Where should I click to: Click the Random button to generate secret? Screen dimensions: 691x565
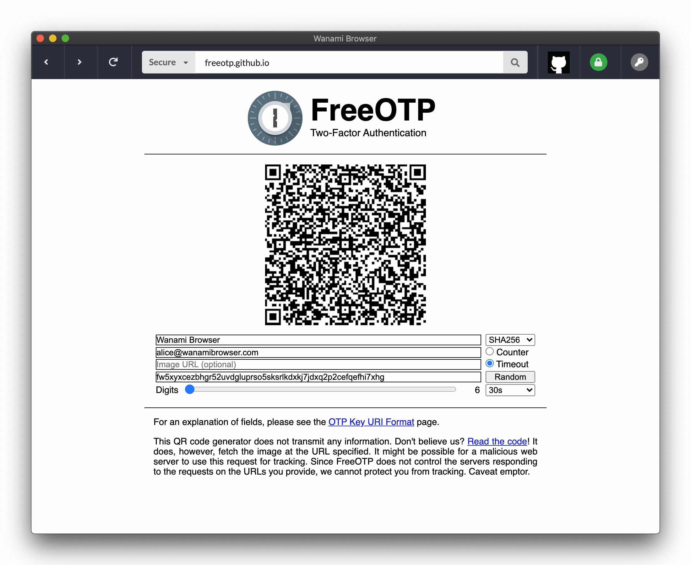pyautogui.click(x=510, y=376)
